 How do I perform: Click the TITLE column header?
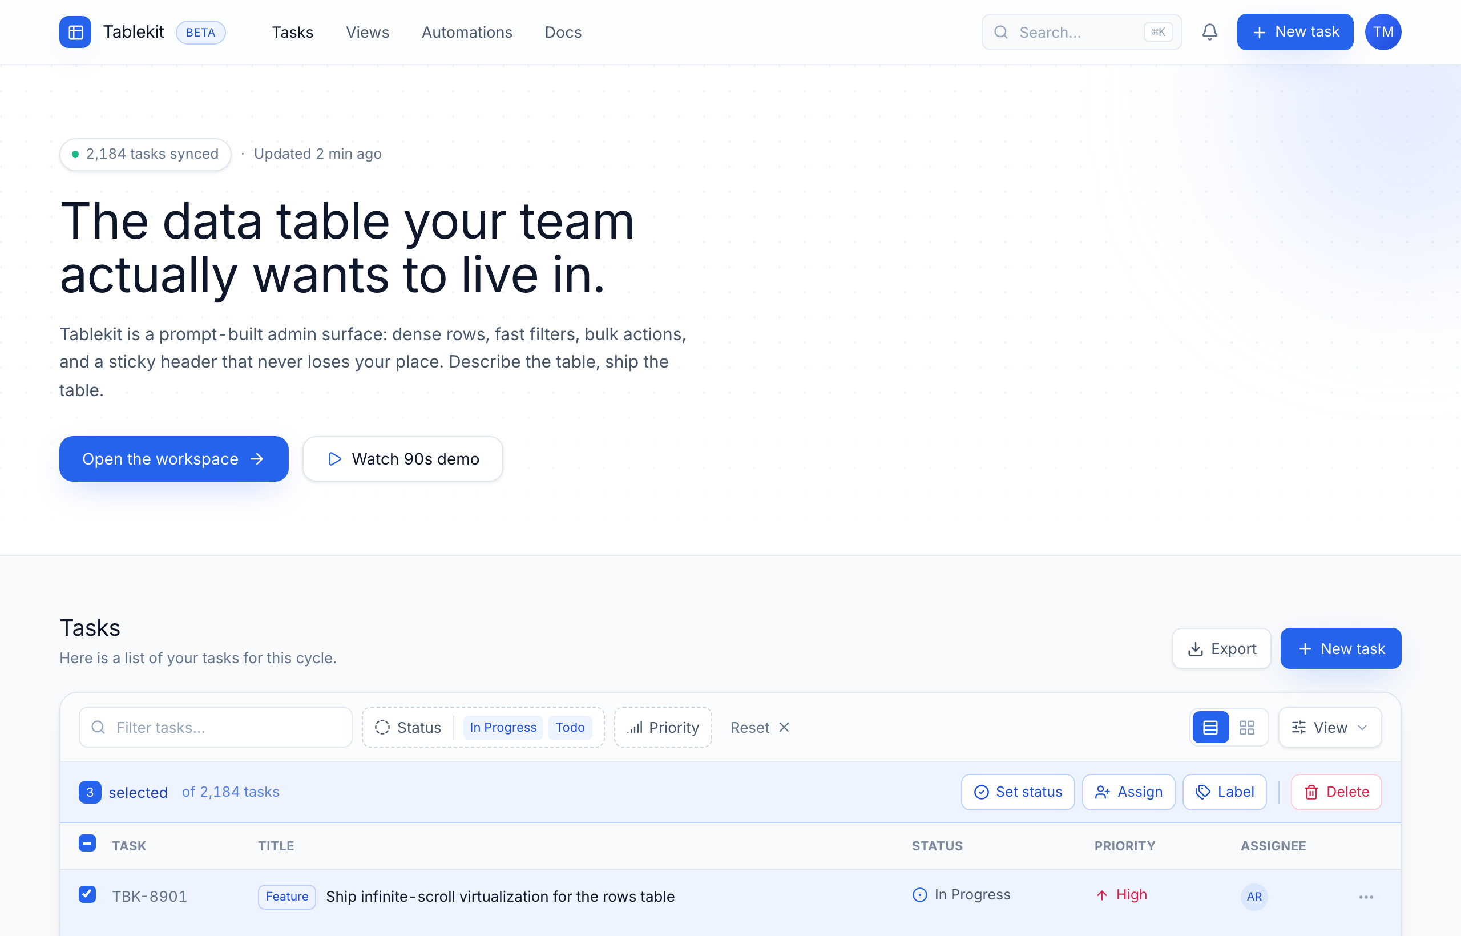click(x=276, y=846)
